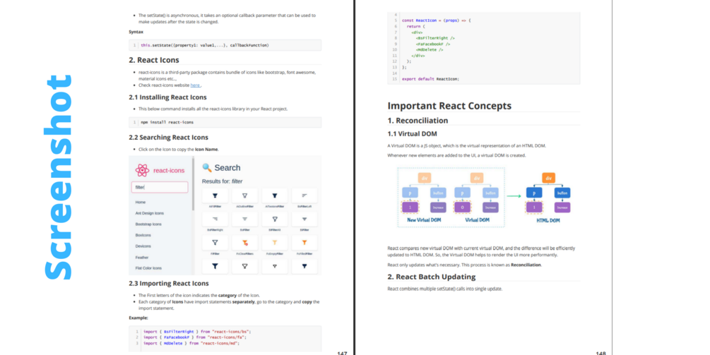The image size is (710, 355).
Task: Click the filter search input field
Action: pyautogui.click(x=160, y=187)
